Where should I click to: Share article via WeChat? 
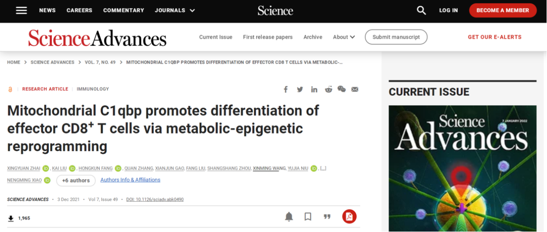click(342, 89)
